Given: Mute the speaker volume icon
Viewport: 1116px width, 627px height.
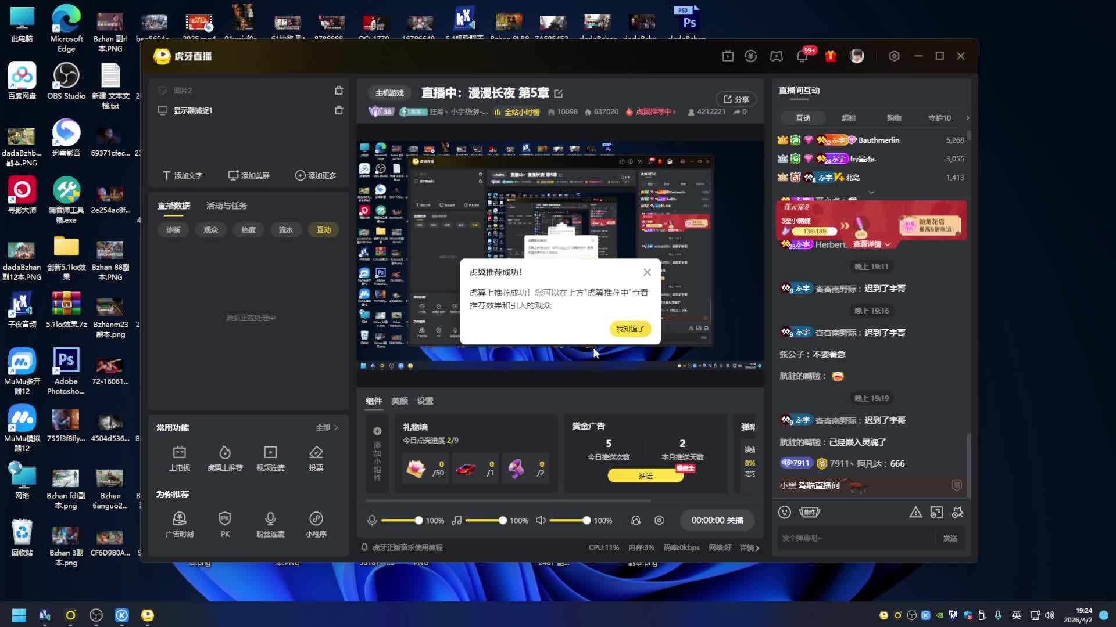Looking at the screenshot, I should point(540,520).
